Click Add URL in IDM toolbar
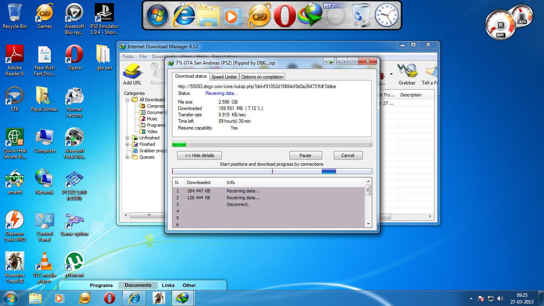 coord(132,74)
